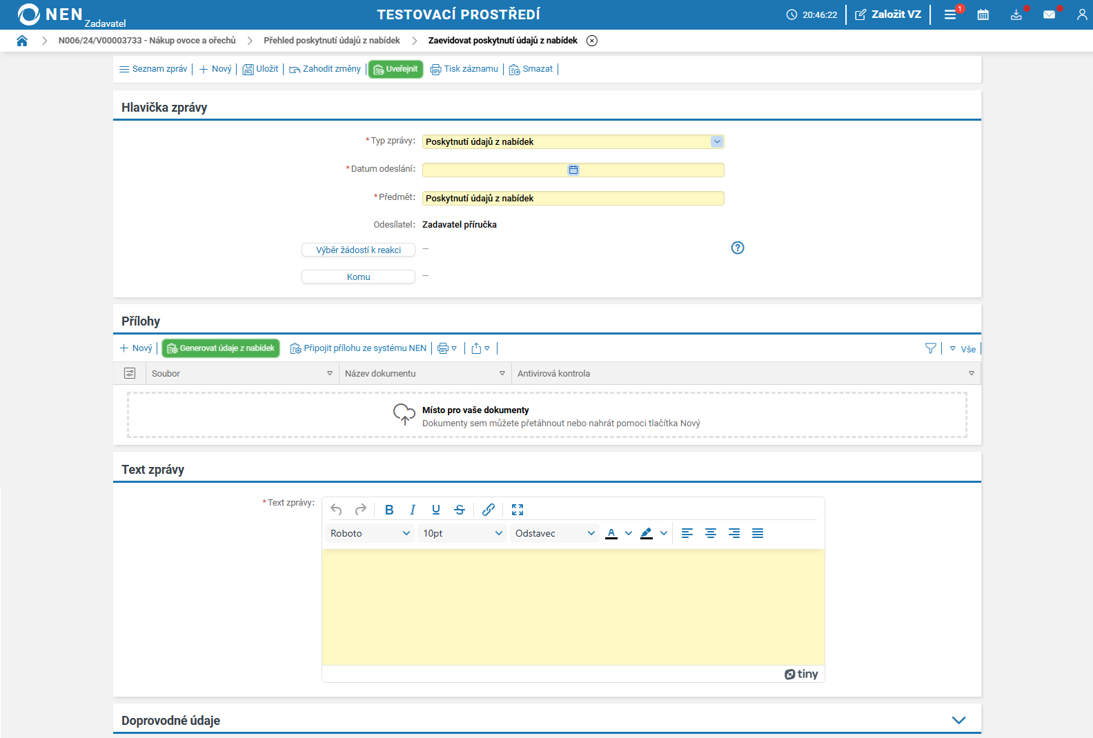Viewport: 1093px width, 738px height.
Task: Click the help question mark icon
Action: coord(738,248)
